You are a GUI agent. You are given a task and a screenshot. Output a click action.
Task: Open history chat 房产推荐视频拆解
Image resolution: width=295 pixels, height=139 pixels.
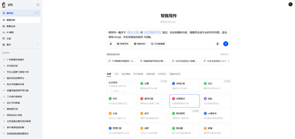(20, 128)
